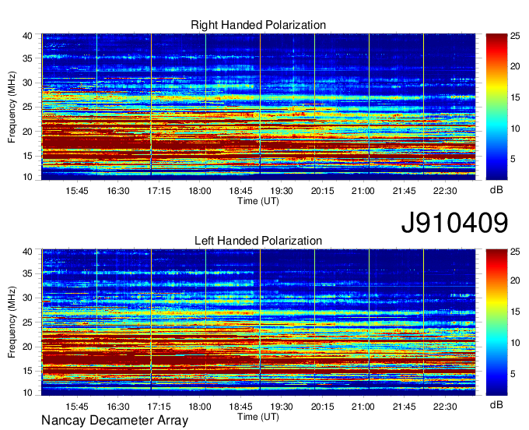Click the 18:00 time tick on the left-handed plot

pyautogui.click(x=200, y=407)
